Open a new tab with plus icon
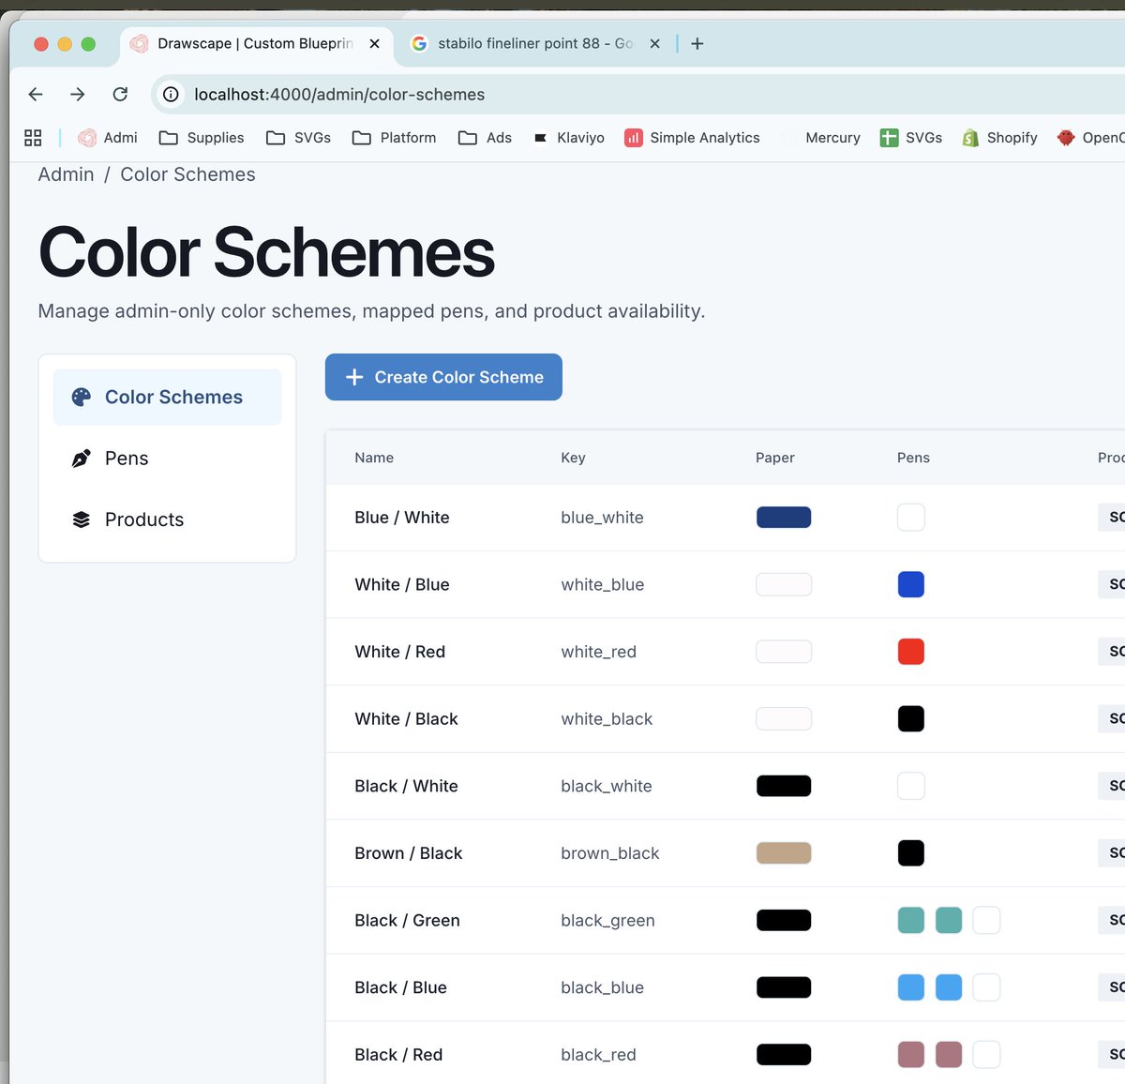This screenshot has width=1125, height=1084. point(697,44)
